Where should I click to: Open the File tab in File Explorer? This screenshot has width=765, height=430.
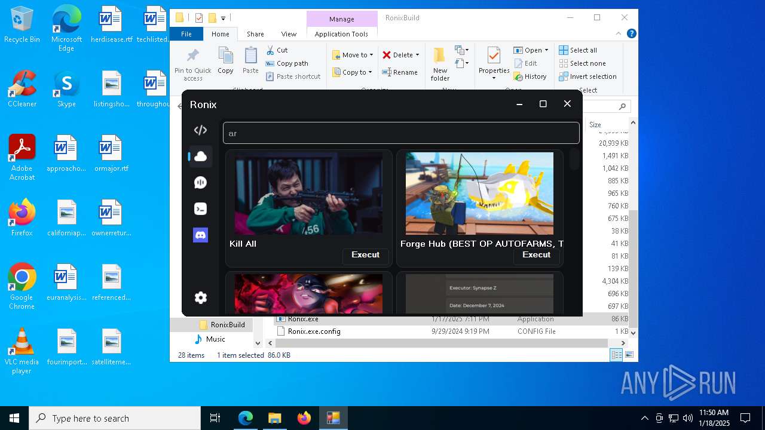[x=186, y=34]
